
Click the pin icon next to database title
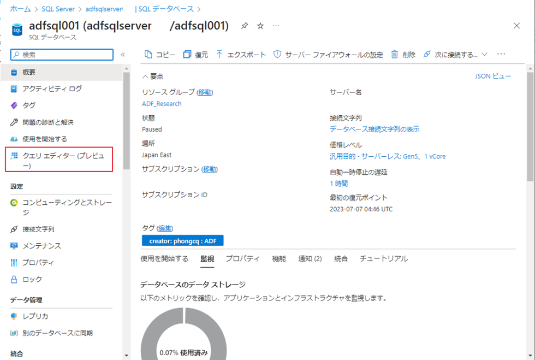[245, 26]
